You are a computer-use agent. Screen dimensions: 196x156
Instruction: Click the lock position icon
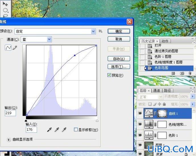(x=159, y=104)
